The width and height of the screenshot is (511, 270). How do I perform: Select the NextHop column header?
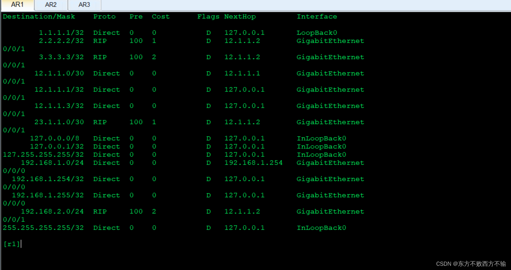pos(240,17)
